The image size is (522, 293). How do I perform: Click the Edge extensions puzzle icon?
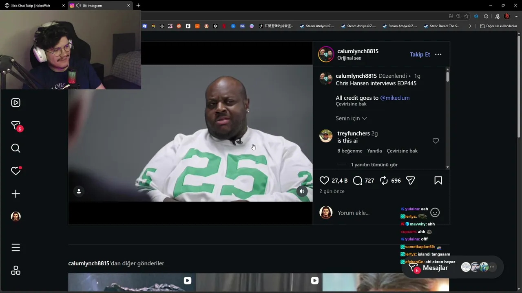[x=486, y=16]
